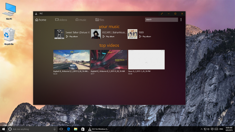Change ENG input language indicator
235x132 pixels.
[221, 129]
